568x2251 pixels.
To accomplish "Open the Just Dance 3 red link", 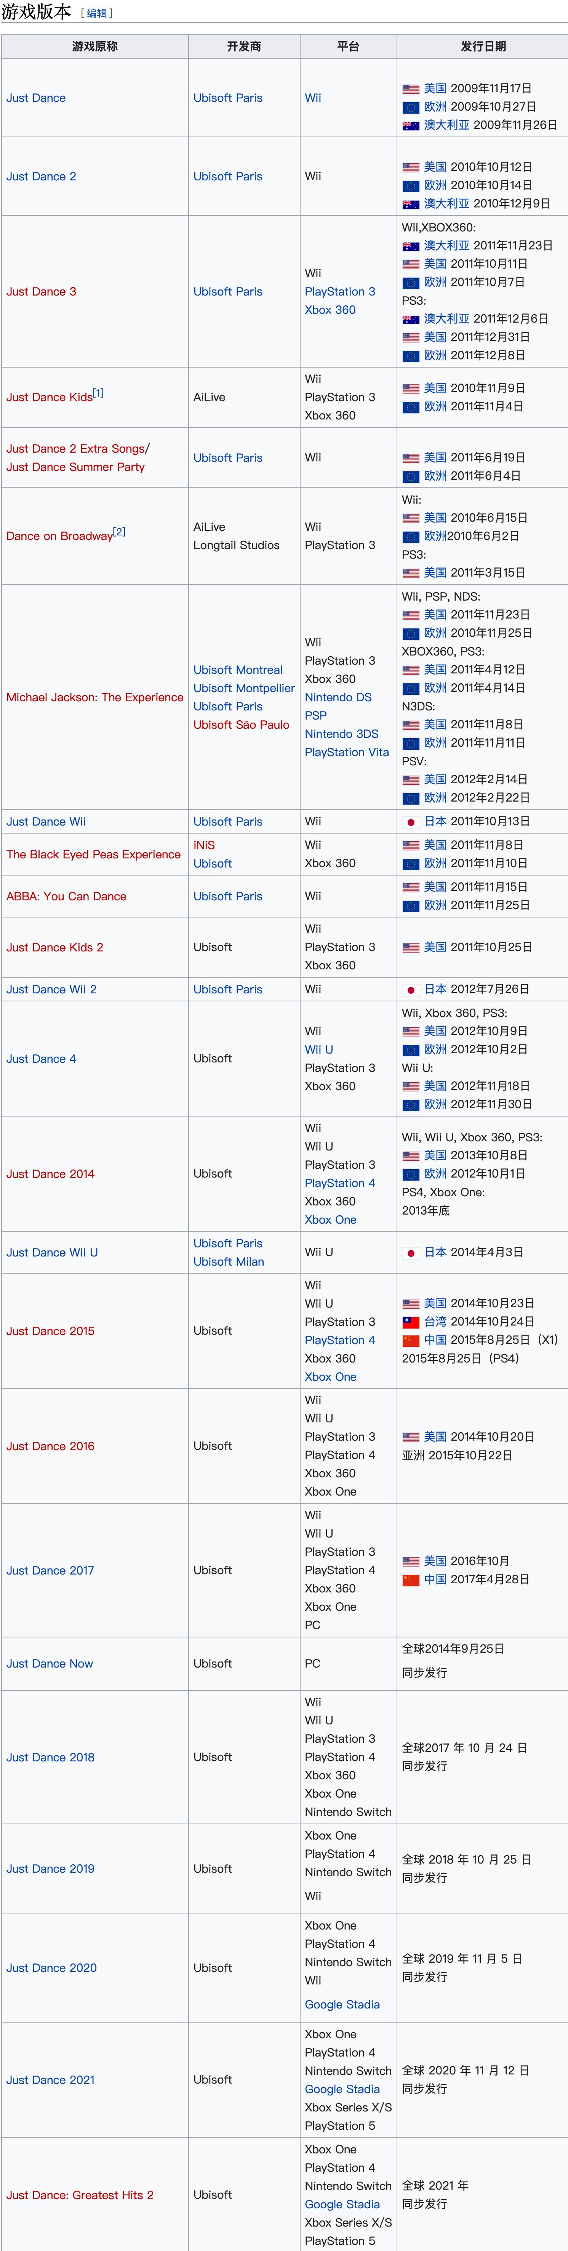I will tap(41, 292).
